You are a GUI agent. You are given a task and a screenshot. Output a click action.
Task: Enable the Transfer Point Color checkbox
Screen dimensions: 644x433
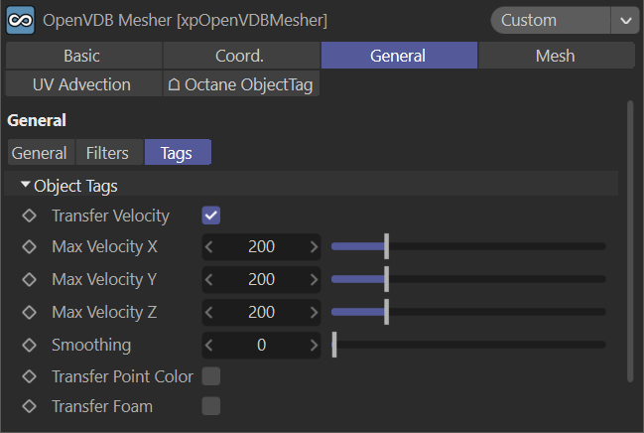211,376
